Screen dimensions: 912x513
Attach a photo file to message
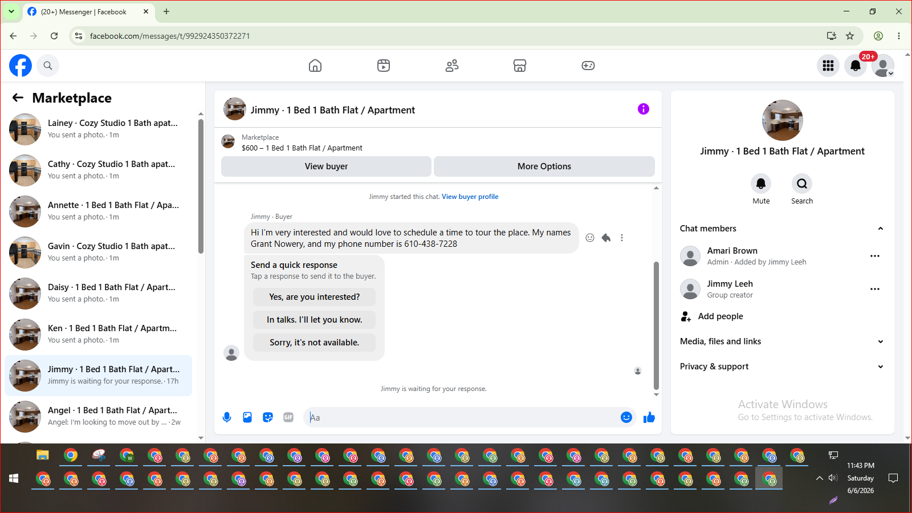click(x=247, y=417)
